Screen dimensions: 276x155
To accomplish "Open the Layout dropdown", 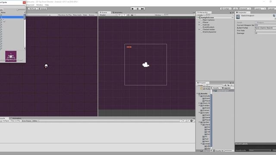I will [272, 9].
